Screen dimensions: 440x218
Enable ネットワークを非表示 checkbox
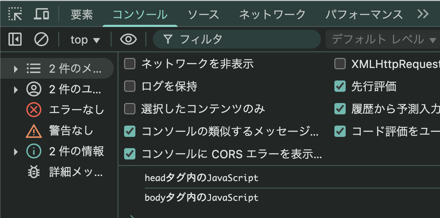pyautogui.click(x=129, y=64)
